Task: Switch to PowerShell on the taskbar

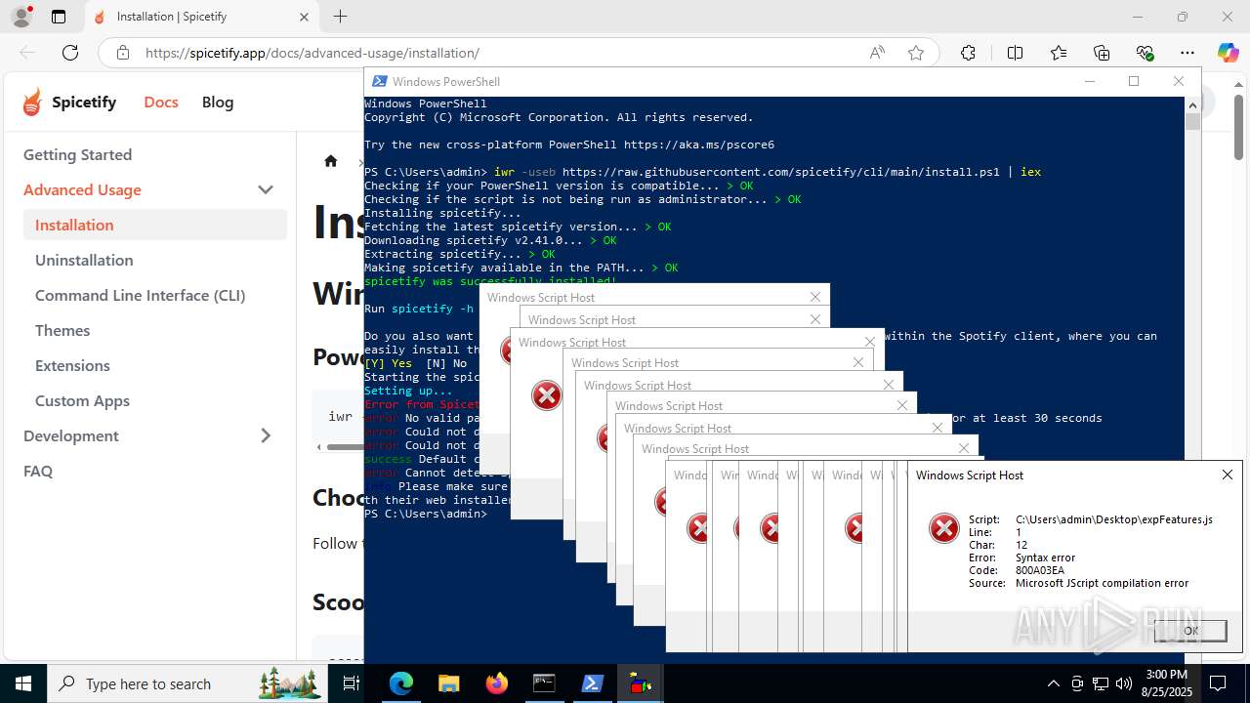Action: [592, 683]
